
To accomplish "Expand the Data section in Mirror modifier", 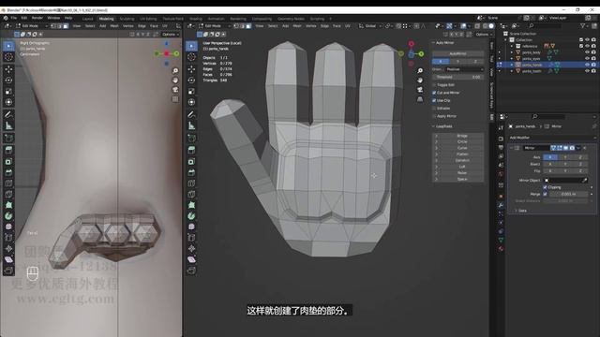I will tap(521, 211).
